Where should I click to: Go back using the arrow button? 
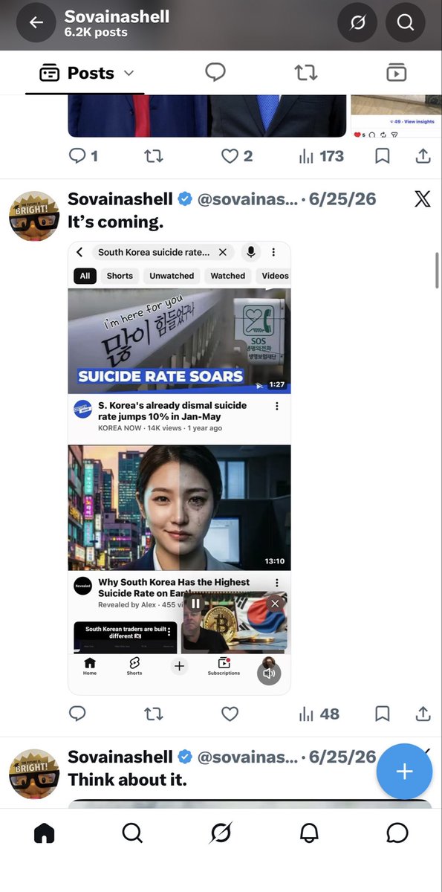(x=36, y=23)
